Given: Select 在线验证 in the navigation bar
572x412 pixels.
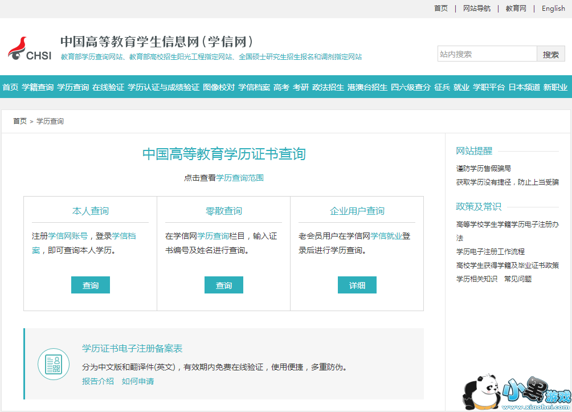Looking at the screenshot, I should click(108, 87).
